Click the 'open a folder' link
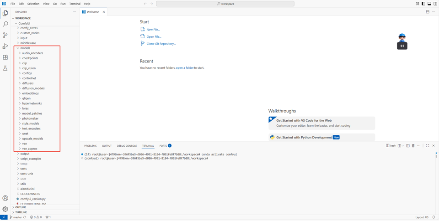439x221 pixels. [185, 68]
